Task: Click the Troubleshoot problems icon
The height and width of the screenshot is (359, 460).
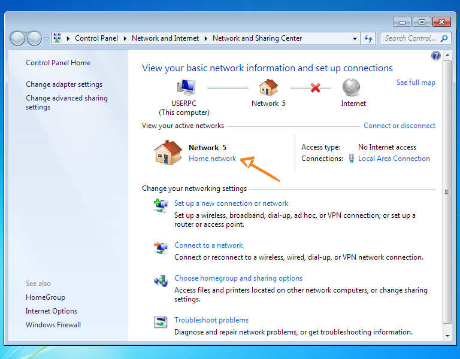Action: click(x=161, y=323)
